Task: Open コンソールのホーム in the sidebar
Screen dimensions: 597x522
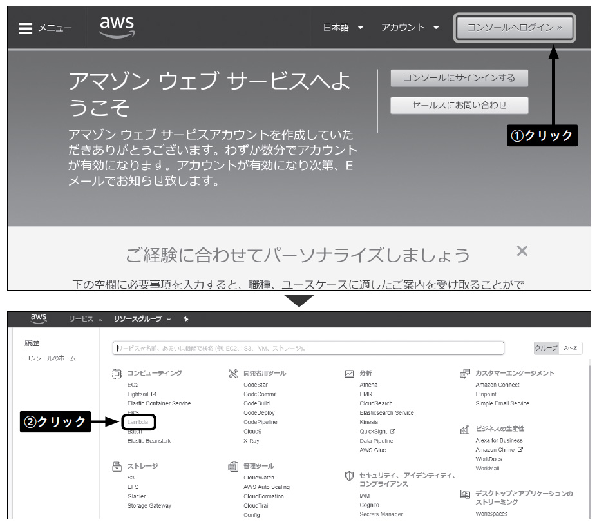Action: pyautogui.click(x=50, y=358)
